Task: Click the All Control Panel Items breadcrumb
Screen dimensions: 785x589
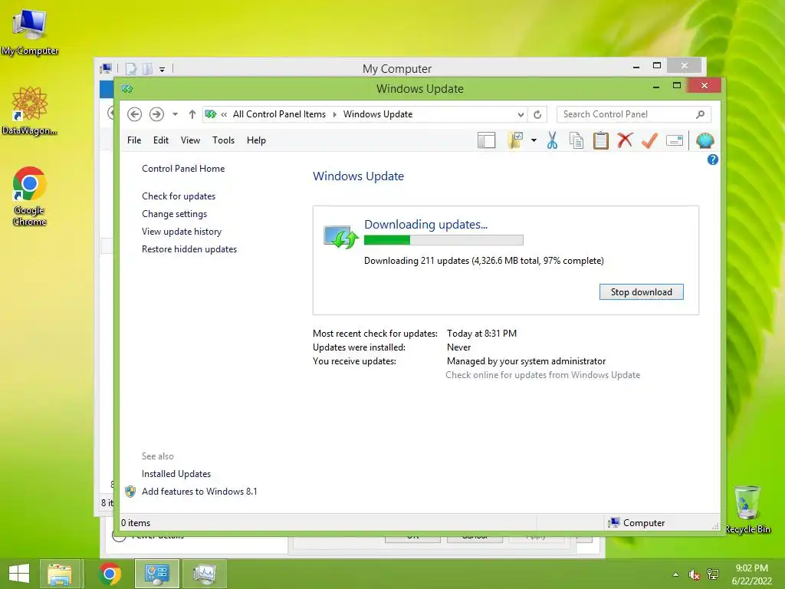Action: click(279, 114)
